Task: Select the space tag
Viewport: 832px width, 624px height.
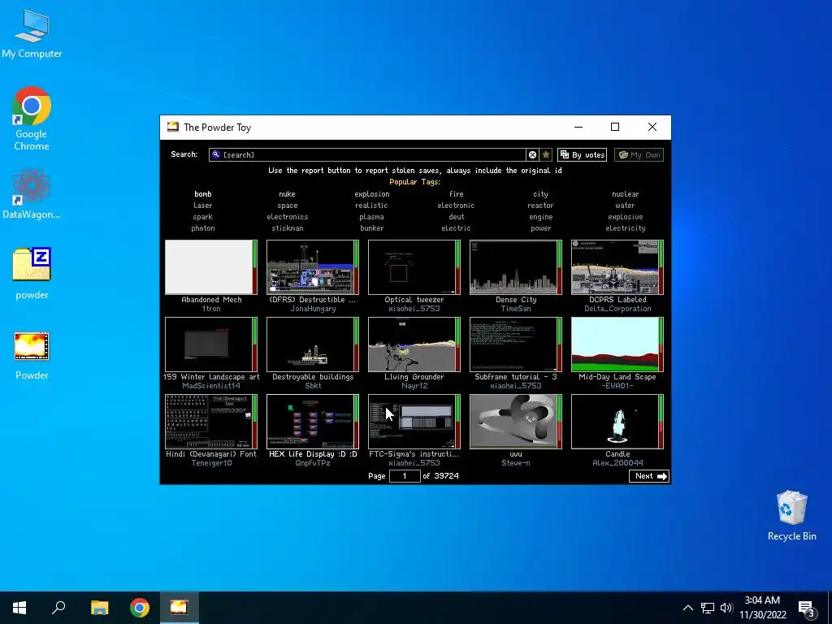Action: click(x=287, y=206)
